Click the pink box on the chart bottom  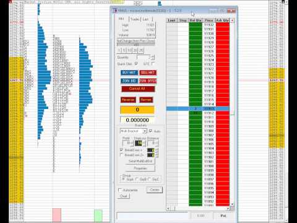point(57,215)
